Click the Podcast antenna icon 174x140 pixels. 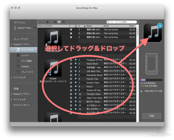point(18,66)
